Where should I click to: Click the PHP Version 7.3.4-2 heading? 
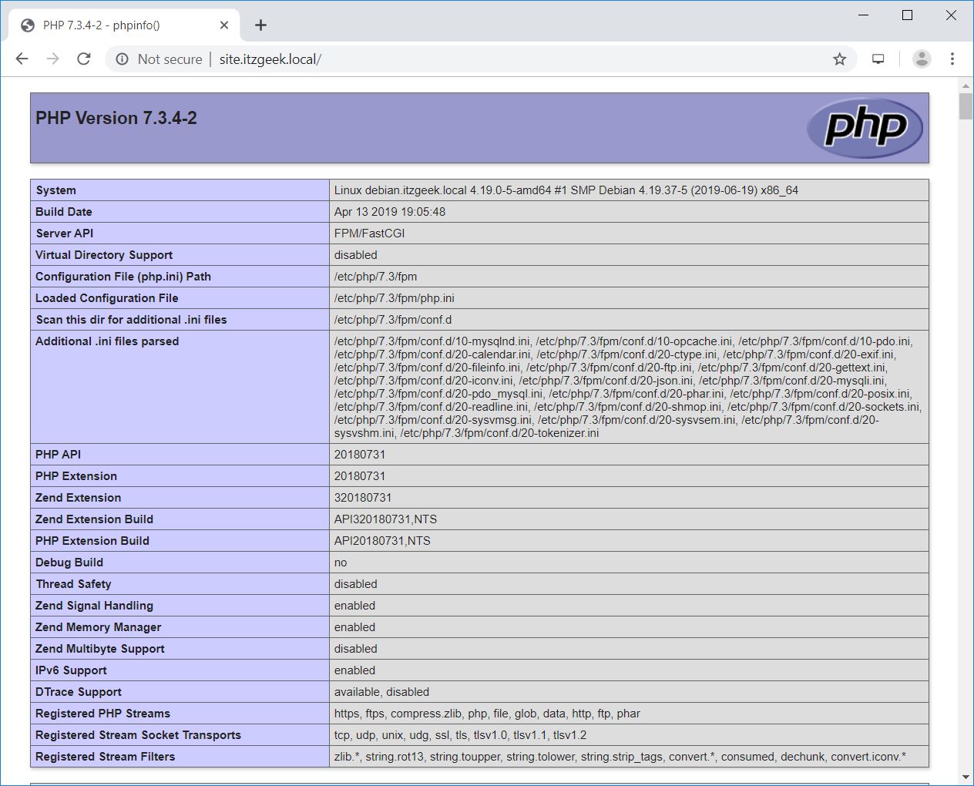[116, 118]
